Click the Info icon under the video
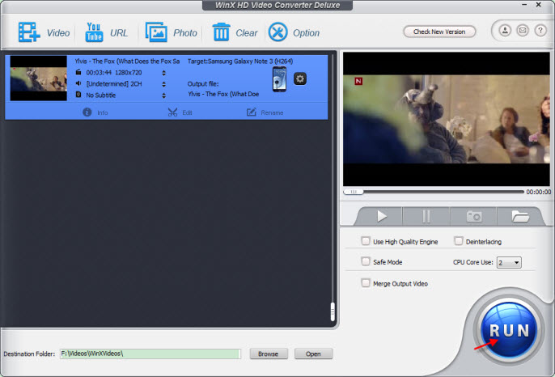The height and width of the screenshot is (377, 555). pos(87,112)
